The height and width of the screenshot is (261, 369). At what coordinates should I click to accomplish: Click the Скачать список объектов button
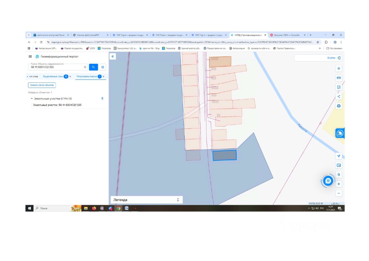point(42,85)
